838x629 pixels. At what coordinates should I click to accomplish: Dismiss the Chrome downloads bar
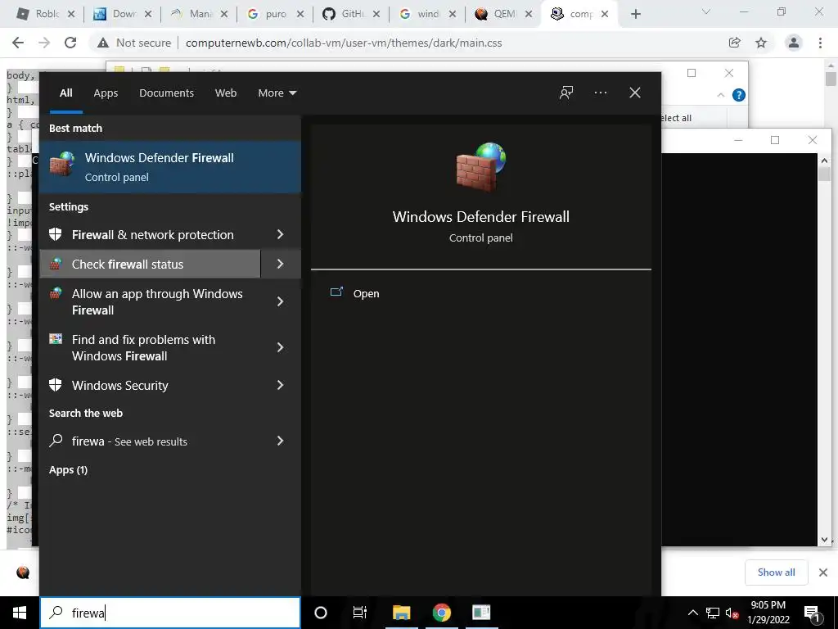pyautogui.click(x=823, y=572)
